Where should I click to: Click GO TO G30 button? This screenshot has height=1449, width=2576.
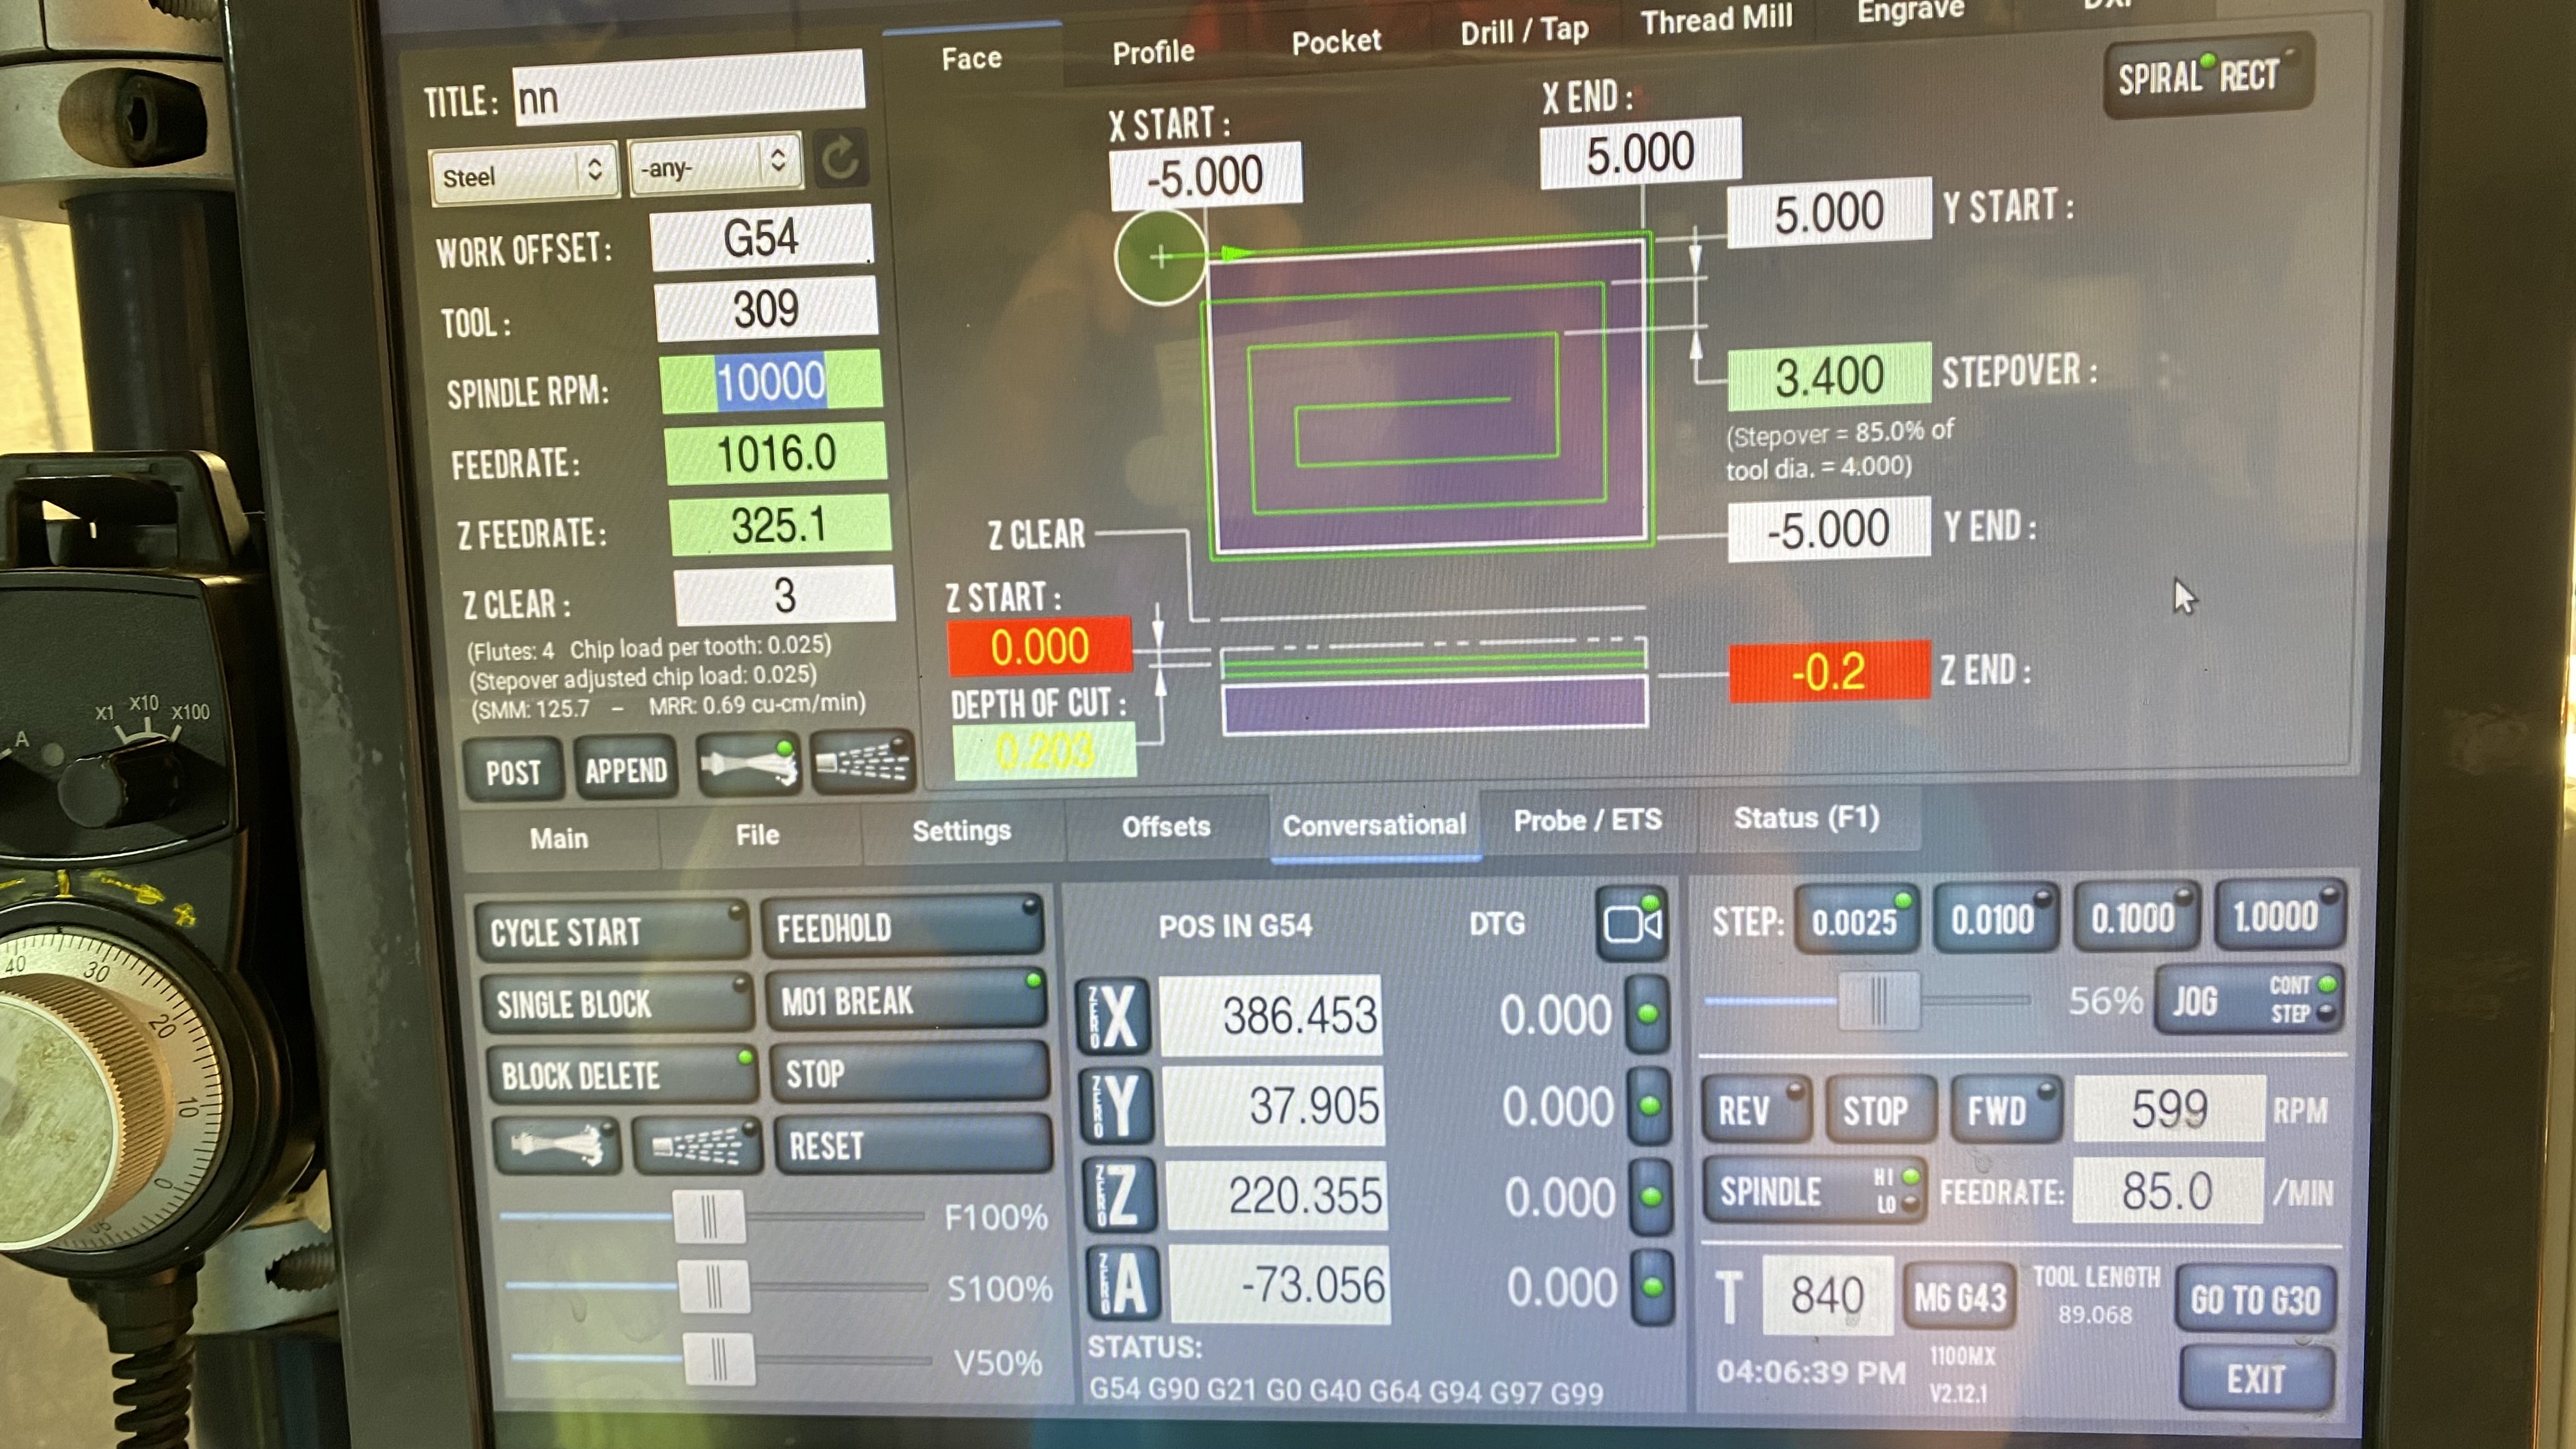[x=2256, y=1299]
